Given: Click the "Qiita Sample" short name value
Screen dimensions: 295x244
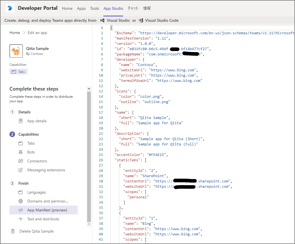Looking at the screenshot, I should (153, 118).
